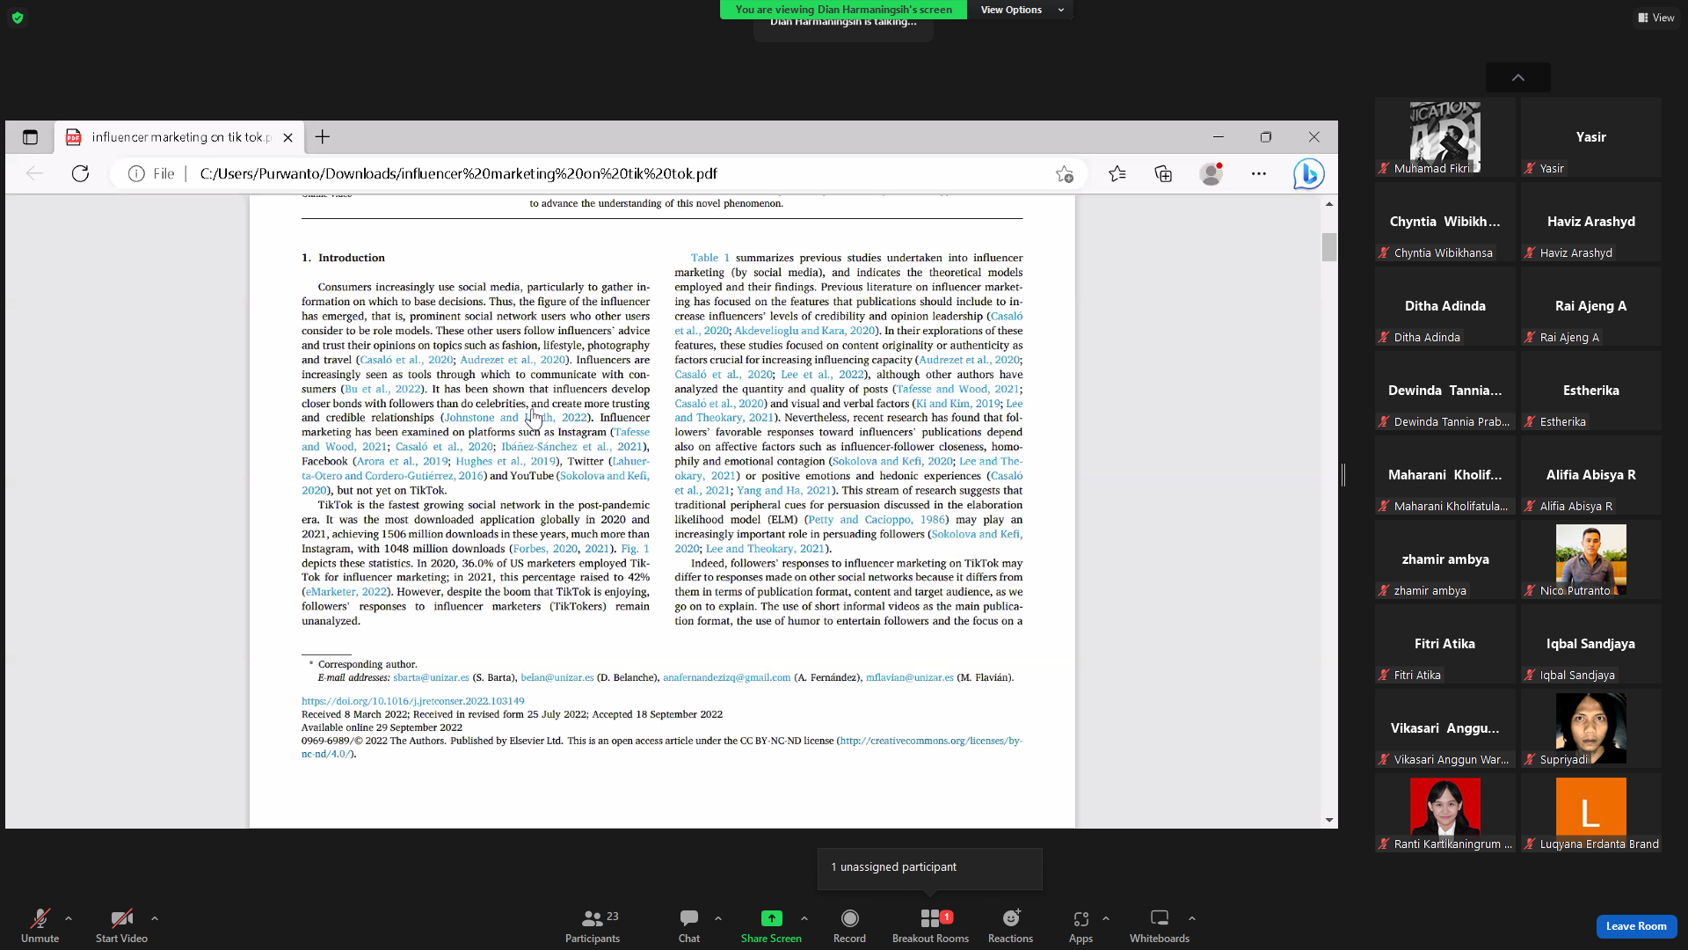The width and height of the screenshot is (1688, 950).
Task: Open the Reactions menu
Action: pyautogui.click(x=1010, y=925)
